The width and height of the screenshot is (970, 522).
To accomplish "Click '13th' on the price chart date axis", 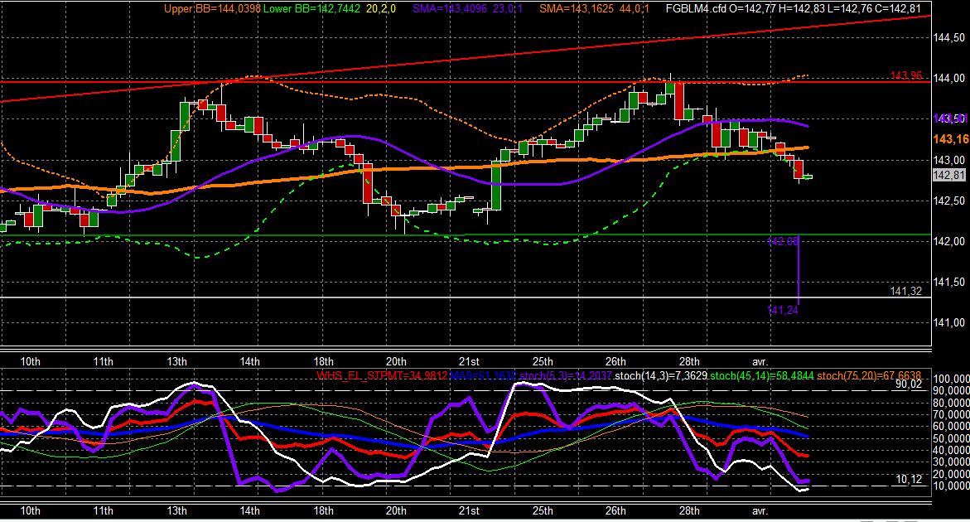I will coord(177,361).
